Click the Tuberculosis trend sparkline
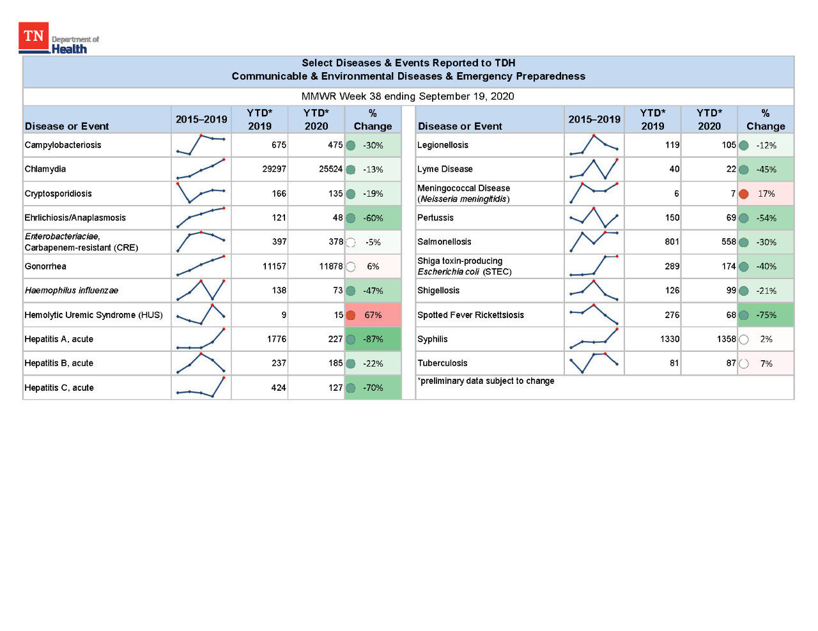Screen dimensions: 818x631 pos(594,363)
